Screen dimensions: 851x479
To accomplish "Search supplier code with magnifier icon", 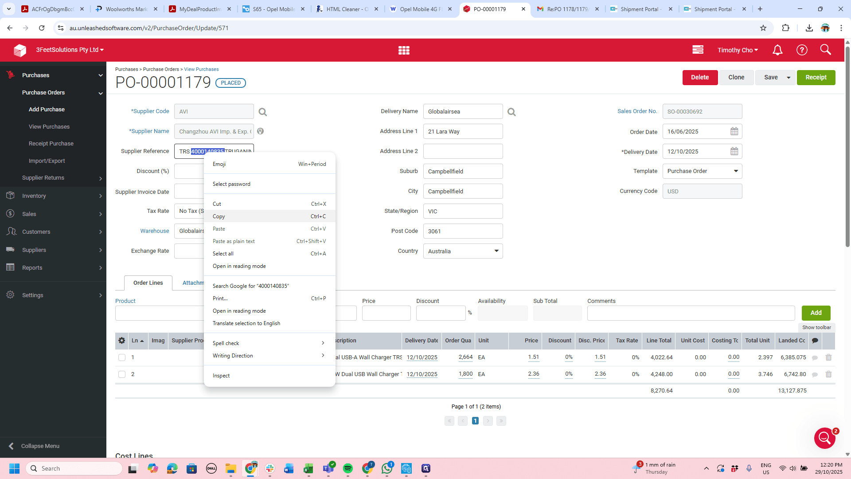I will coord(263,112).
